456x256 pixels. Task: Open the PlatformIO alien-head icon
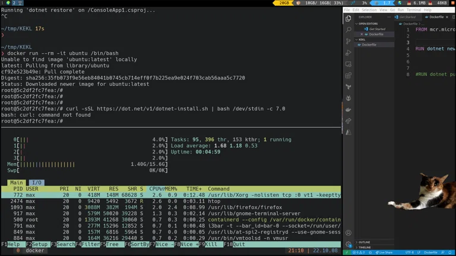click(x=348, y=98)
